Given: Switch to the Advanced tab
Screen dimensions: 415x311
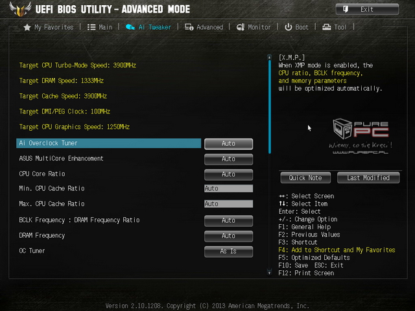Looking at the screenshot, I should pos(204,27).
